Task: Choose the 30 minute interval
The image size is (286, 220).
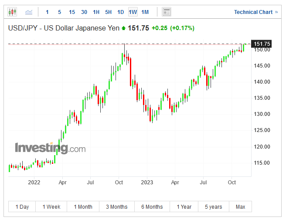Action: tap(84, 12)
